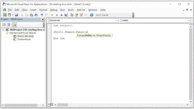Image resolution: width=194 pixels, height=109 pixels.
Task: Open the Insert menu
Action: pyautogui.click(x=33, y=10)
